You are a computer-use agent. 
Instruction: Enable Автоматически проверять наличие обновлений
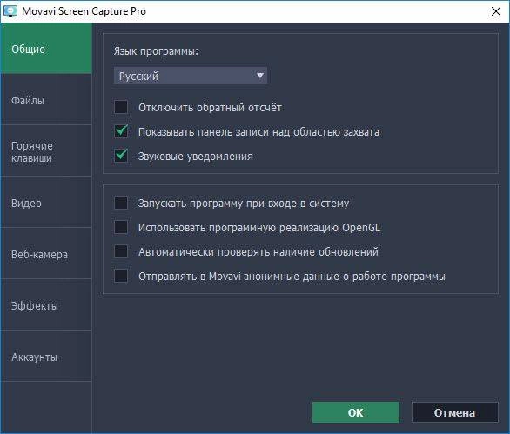(x=121, y=251)
